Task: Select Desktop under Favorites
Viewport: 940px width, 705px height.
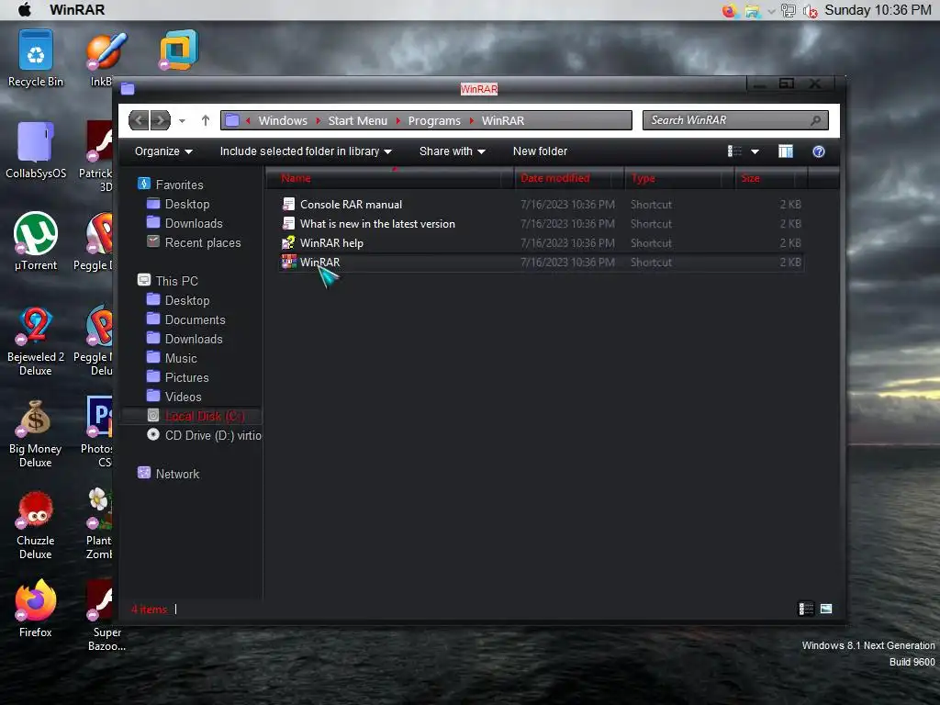Action: click(x=187, y=204)
